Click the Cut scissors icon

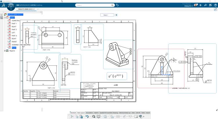pyautogui.click(x=72, y=116)
